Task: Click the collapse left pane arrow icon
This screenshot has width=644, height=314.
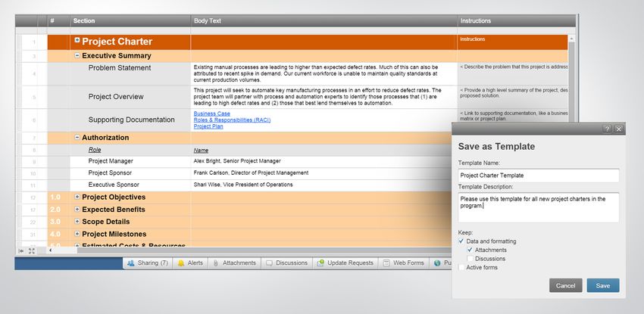Action: tap(21, 250)
